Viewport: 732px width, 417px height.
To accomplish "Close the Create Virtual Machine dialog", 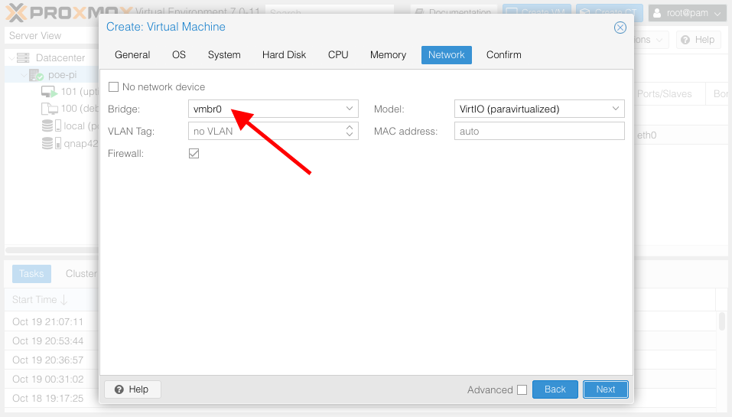I will coord(620,28).
